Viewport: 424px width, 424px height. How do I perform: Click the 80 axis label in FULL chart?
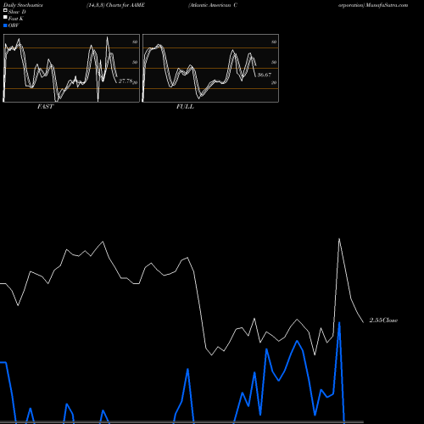(x=274, y=42)
